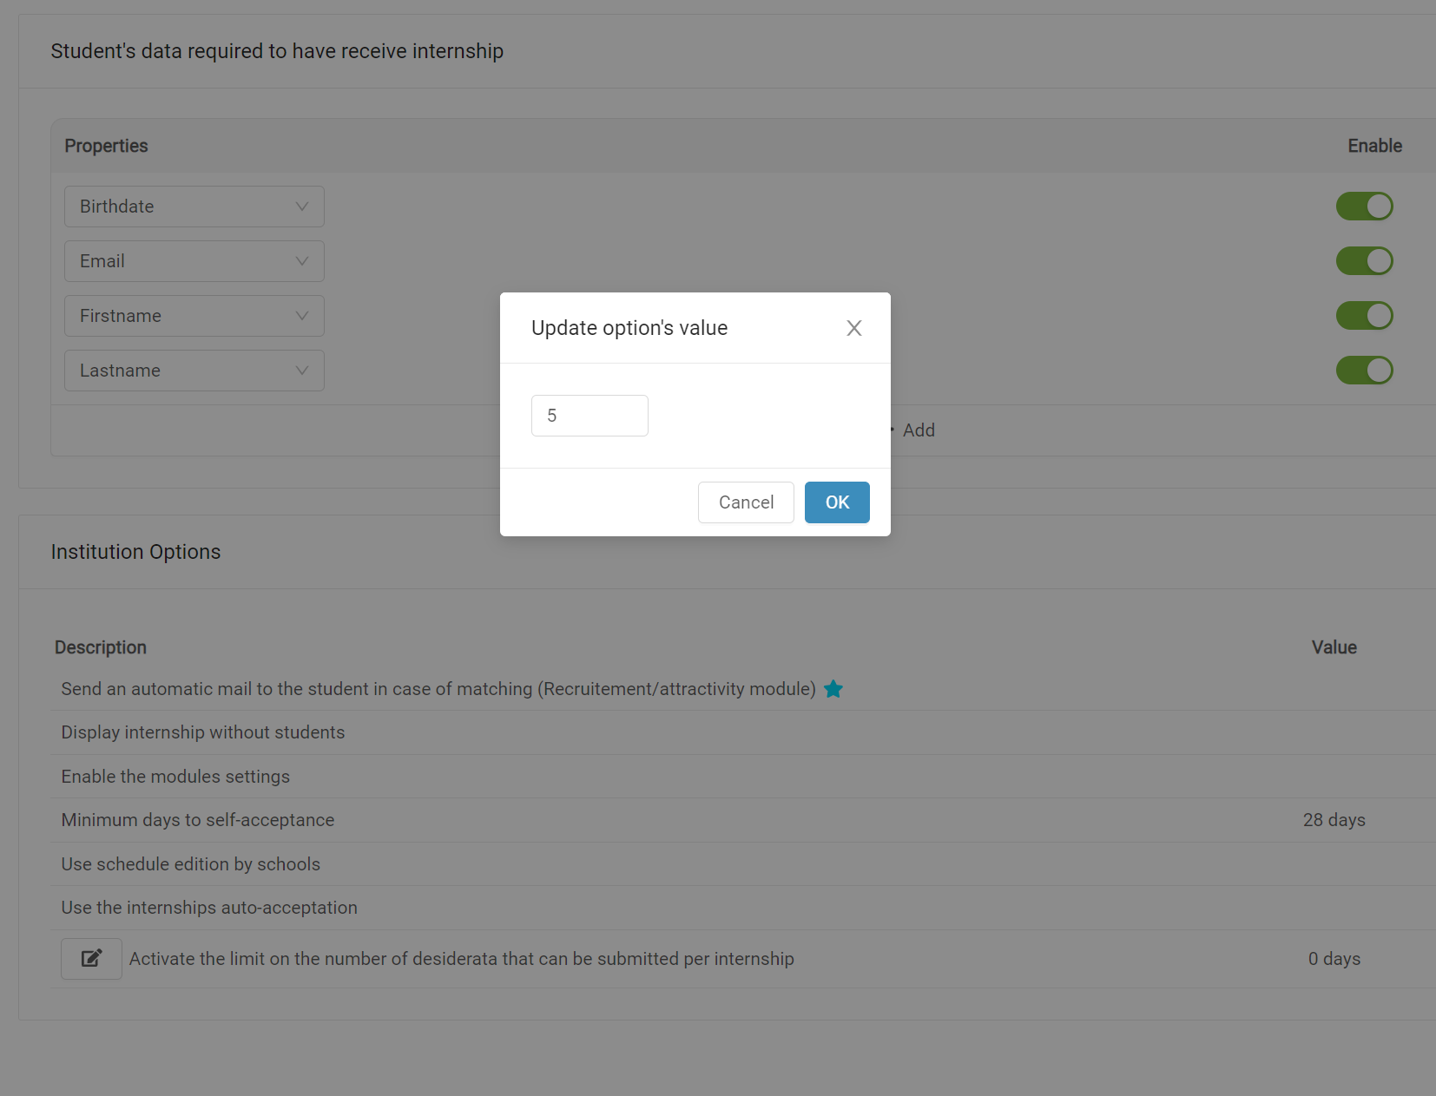Viewport: 1436px width, 1096px height.
Task: Close the Update option's value dialog
Action: tap(854, 328)
